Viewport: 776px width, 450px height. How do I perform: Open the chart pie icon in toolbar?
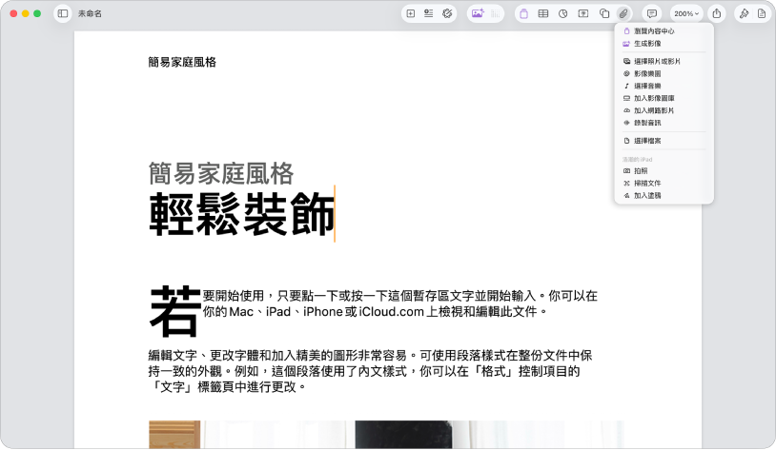point(563,14)
